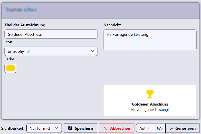
Task: Click the 'Wa' input field beside Generieren
Action: tap(160, 128)
